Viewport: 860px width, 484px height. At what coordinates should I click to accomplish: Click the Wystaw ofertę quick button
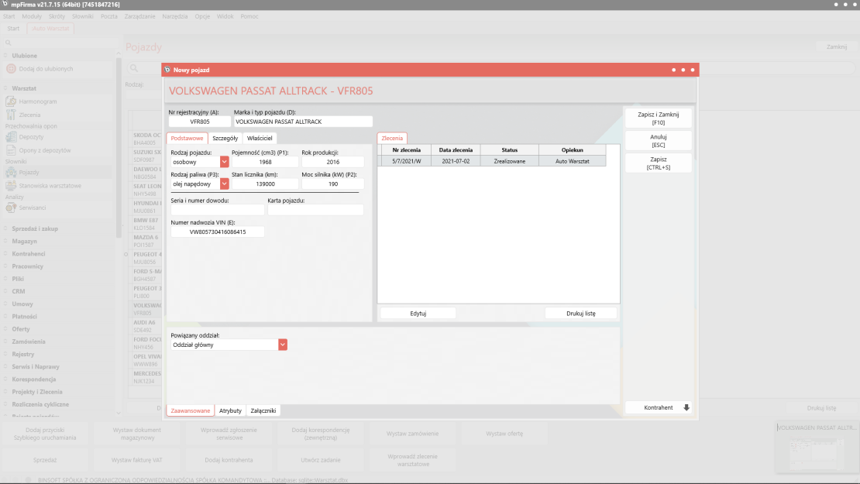504,434
